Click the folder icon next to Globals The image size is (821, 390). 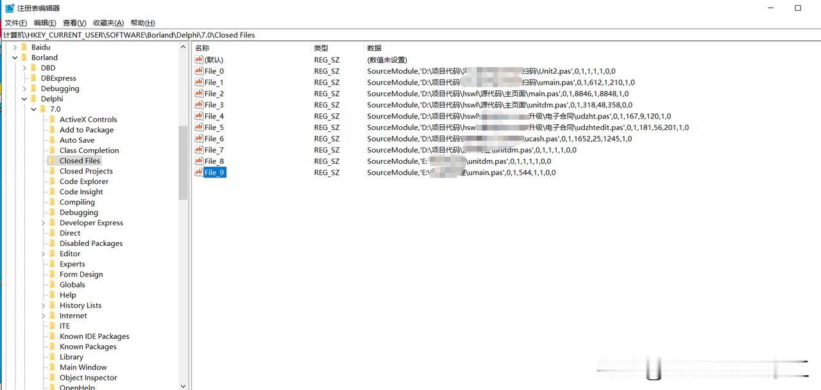[53, 284]
